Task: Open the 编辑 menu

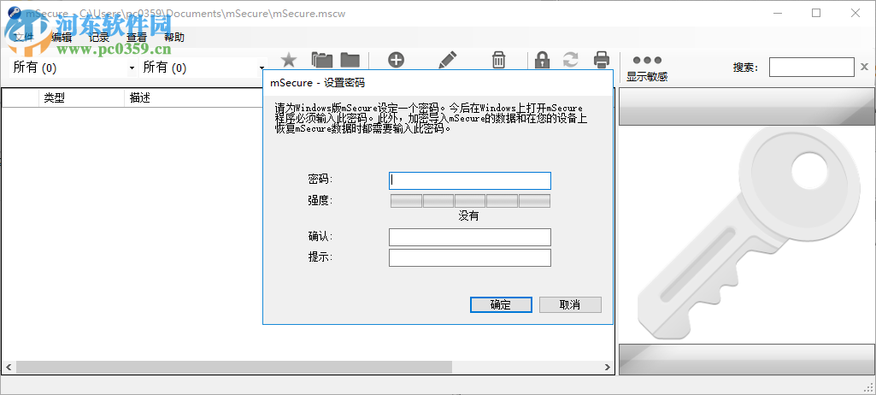Action: pos(61,38)
